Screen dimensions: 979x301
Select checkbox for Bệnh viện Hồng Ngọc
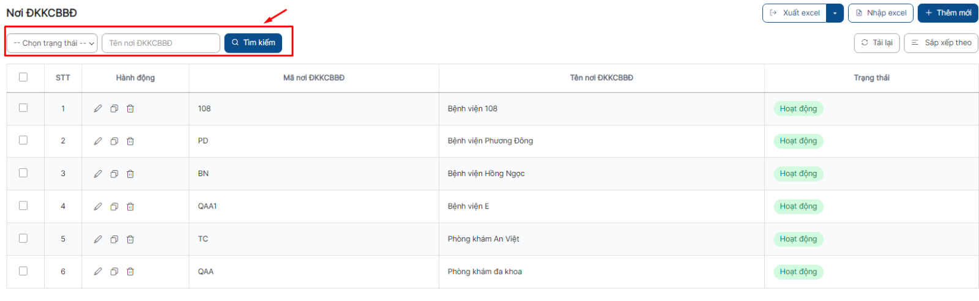click(23, 173)
